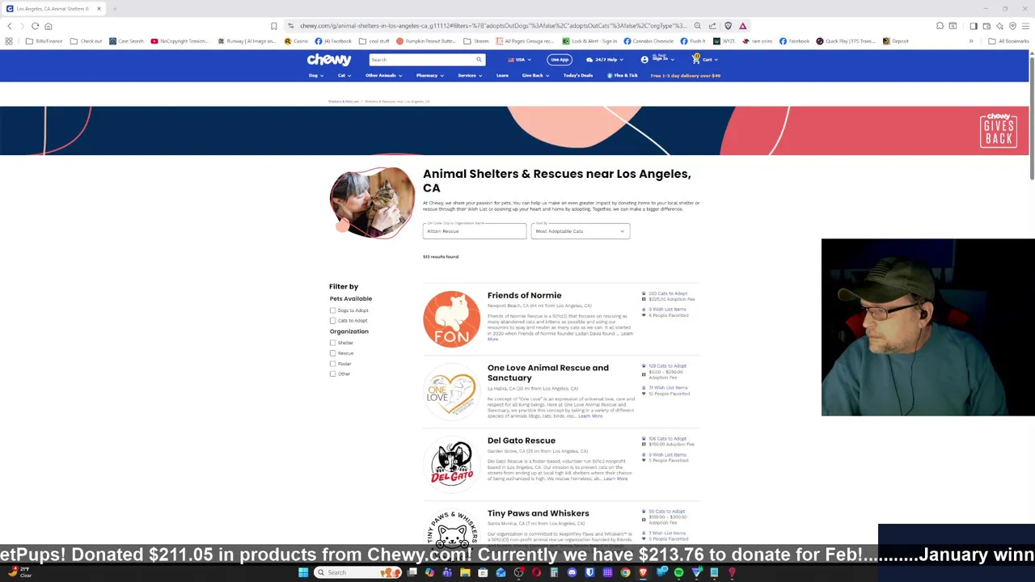Expand the Other Animals menu

pyautogui.click(x=383, y=75)
